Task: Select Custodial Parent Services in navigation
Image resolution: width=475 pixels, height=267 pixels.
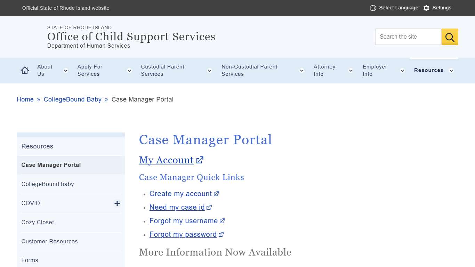Action: pos(162,70)
